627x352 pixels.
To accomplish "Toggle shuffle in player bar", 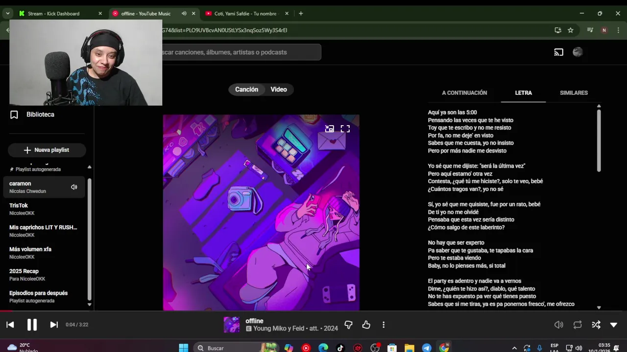I will click(x=596, y=325).
